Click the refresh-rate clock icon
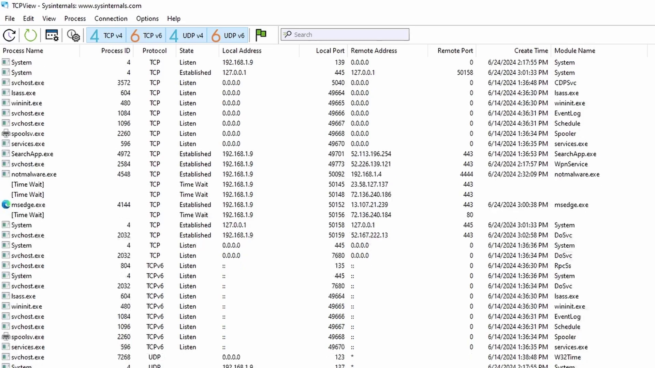Screen dimensions: 655x368 tap(9, 35)
